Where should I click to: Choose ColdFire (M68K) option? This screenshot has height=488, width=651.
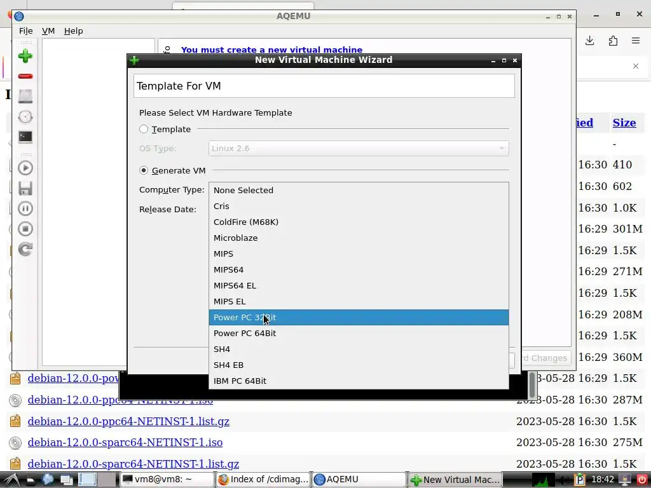click(x=359, y=222)
